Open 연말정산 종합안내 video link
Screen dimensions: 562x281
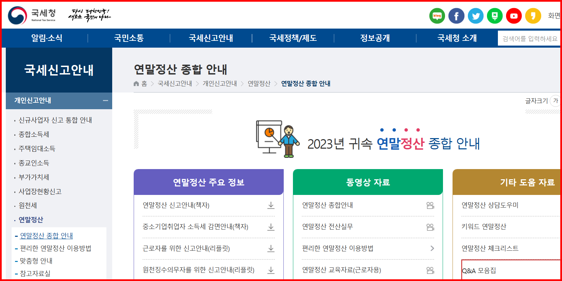[327, 205]
